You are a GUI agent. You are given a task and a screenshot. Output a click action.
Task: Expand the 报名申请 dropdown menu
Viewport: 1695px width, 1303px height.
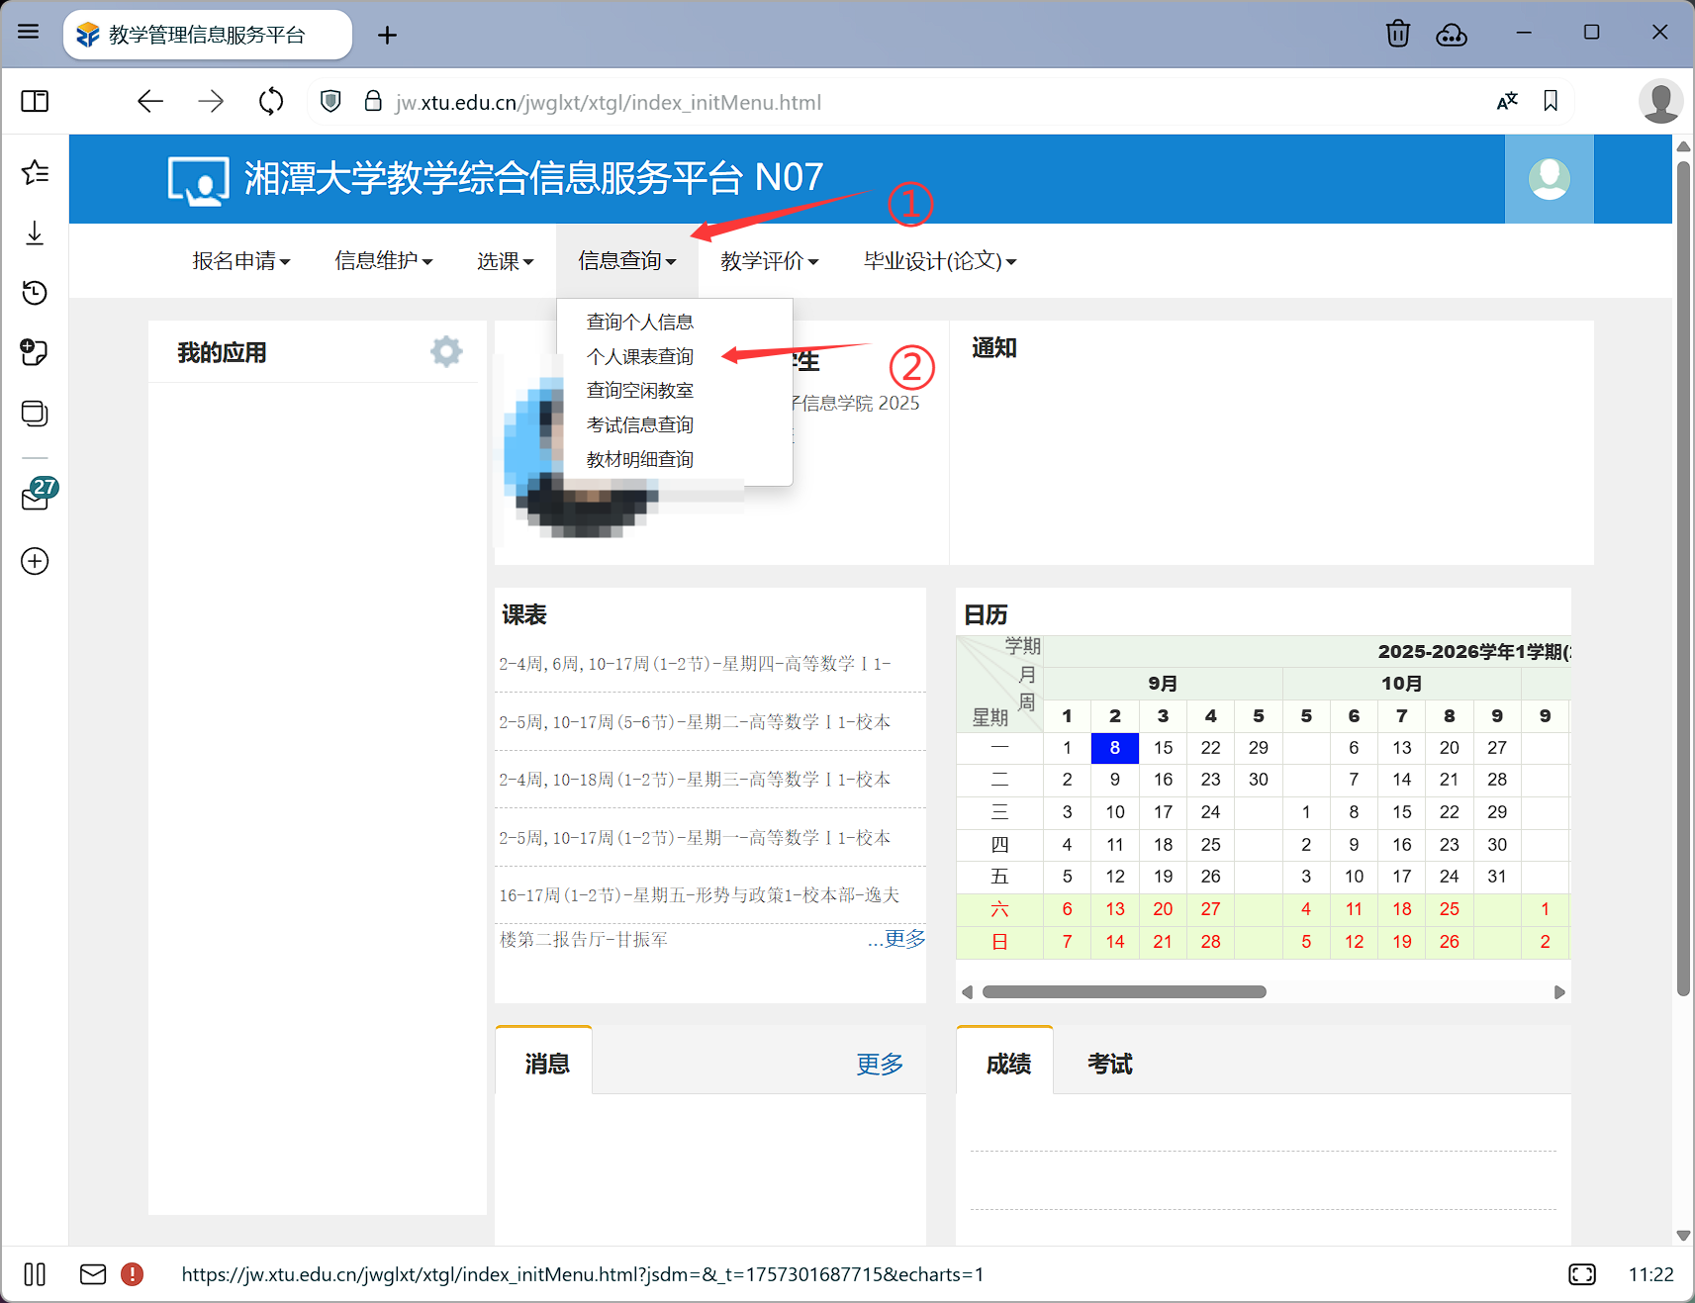pyautogui.click(x=240, y=261)
